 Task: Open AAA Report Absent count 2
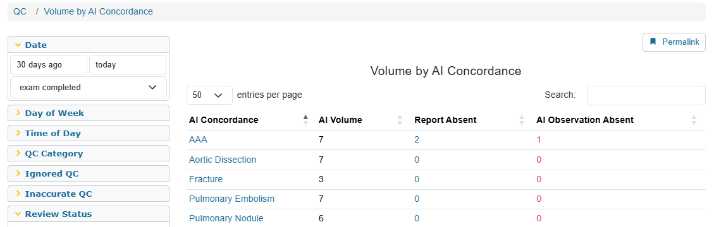click(x=417, y=140)
